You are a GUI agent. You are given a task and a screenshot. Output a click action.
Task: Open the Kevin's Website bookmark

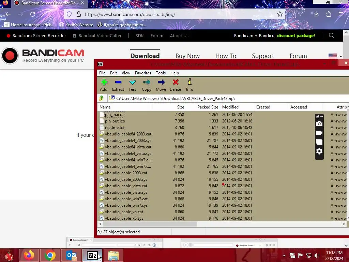76,25
